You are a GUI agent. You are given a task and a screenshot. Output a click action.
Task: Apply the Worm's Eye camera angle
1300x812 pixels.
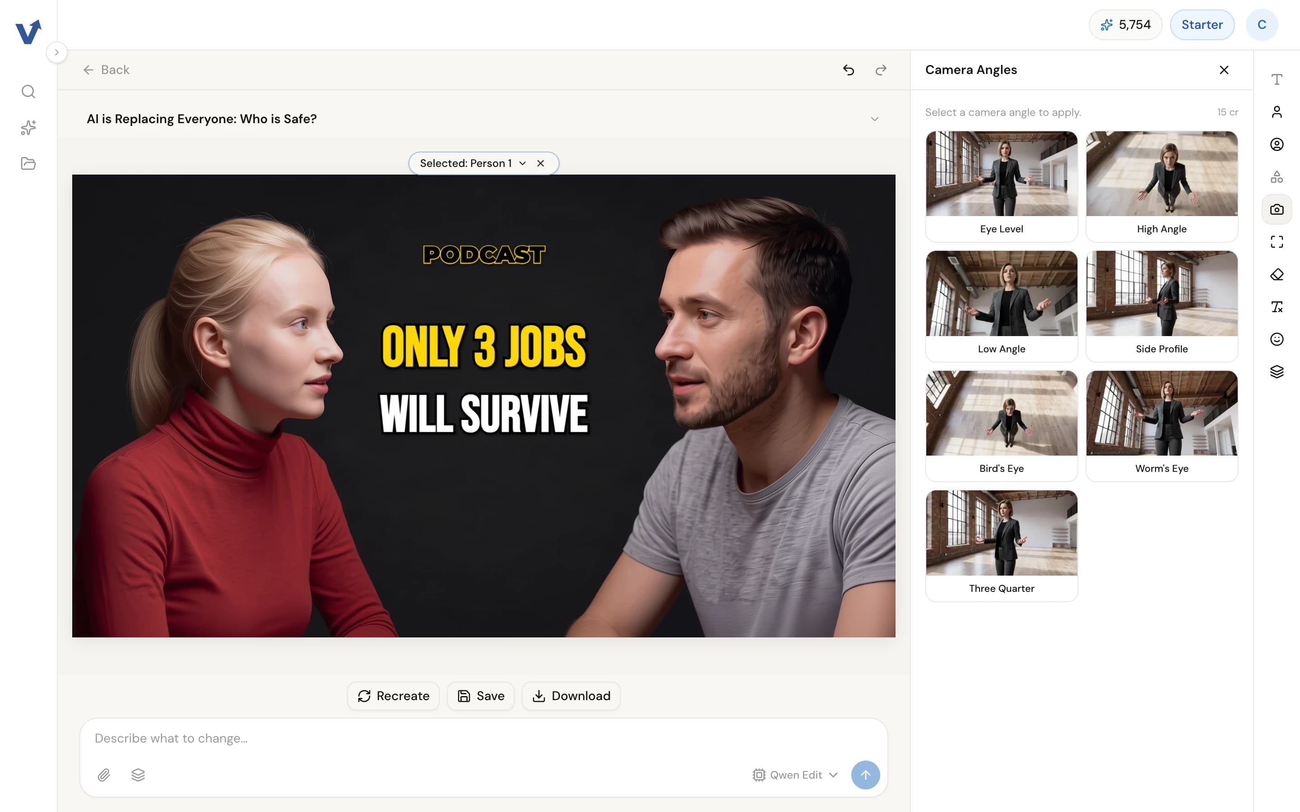(x=1161, y=426)
